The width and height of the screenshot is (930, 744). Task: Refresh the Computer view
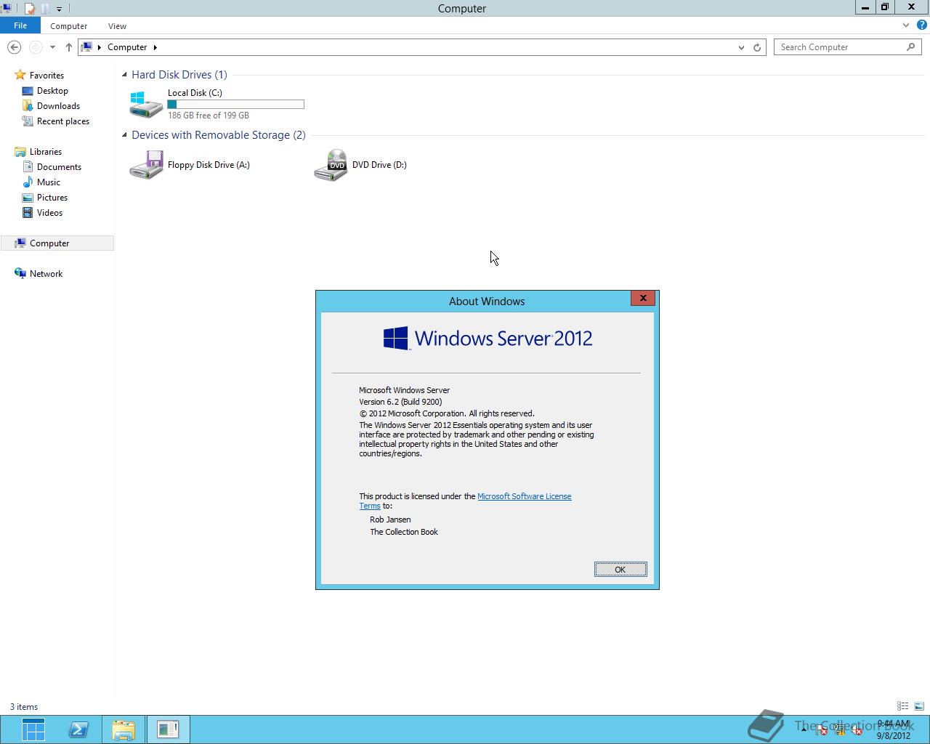[757, 47]
